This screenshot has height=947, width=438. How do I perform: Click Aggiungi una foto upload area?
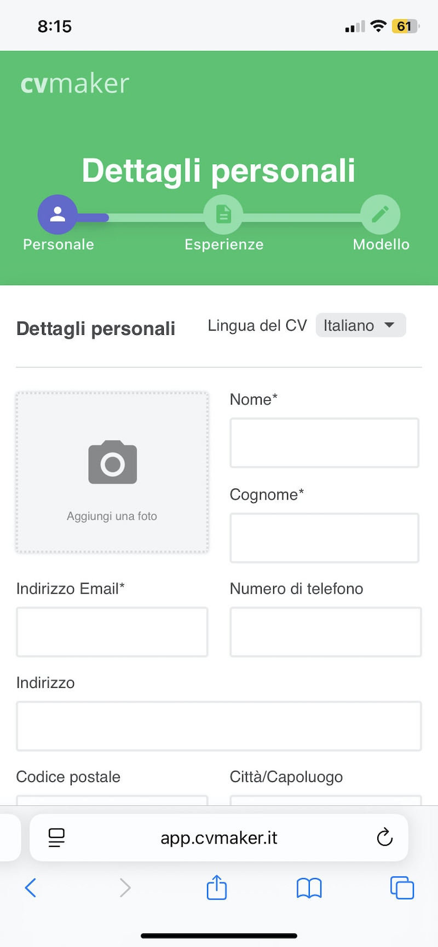112,515
